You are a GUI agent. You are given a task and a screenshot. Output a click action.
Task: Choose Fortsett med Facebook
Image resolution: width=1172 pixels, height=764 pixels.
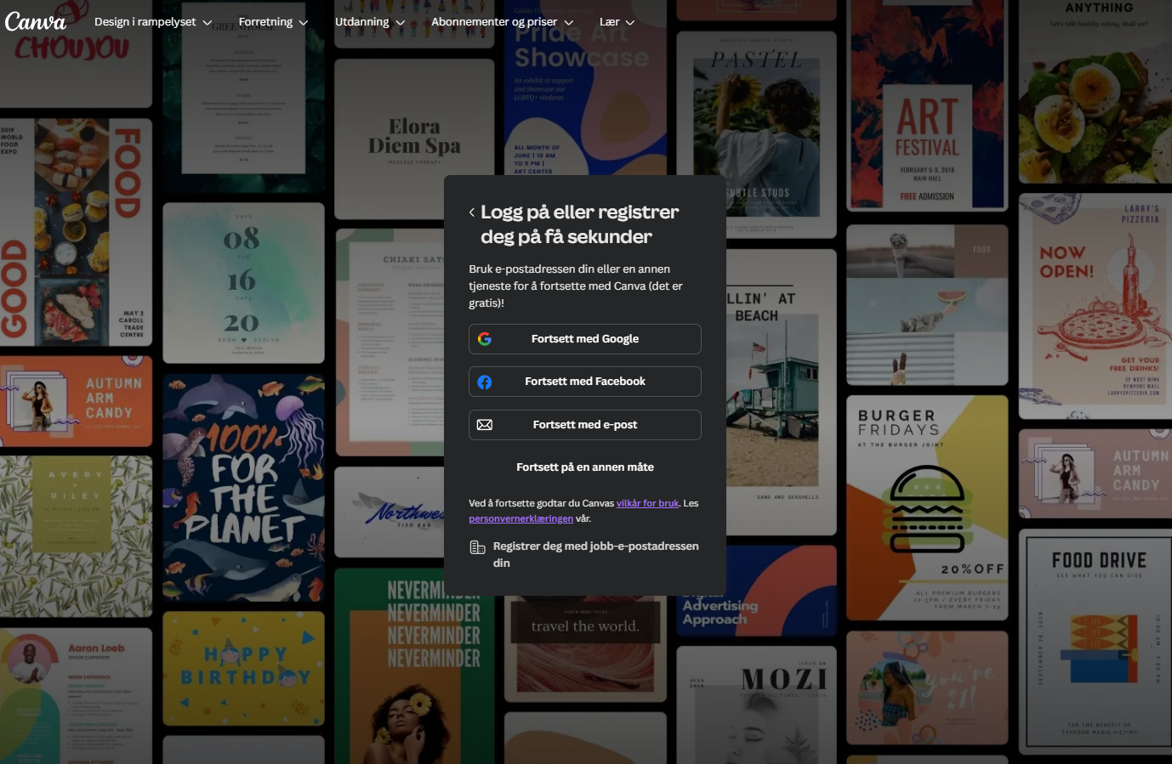585,382
